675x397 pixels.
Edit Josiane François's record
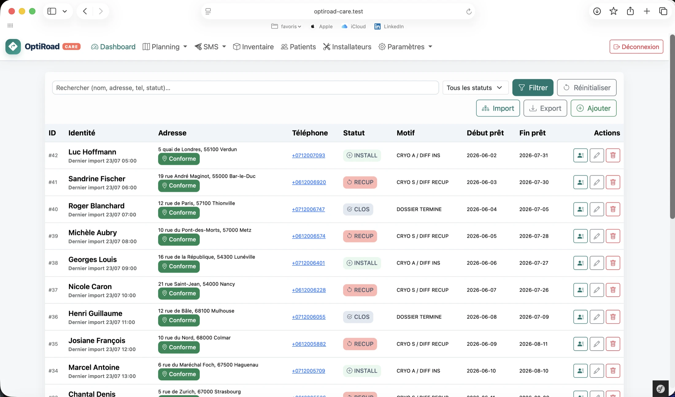pyautogui.click(x=596, y=344)
